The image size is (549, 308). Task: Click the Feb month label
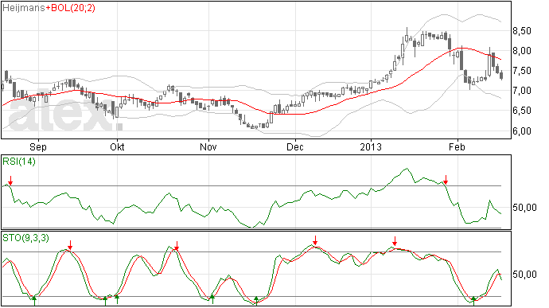(457, 146)
